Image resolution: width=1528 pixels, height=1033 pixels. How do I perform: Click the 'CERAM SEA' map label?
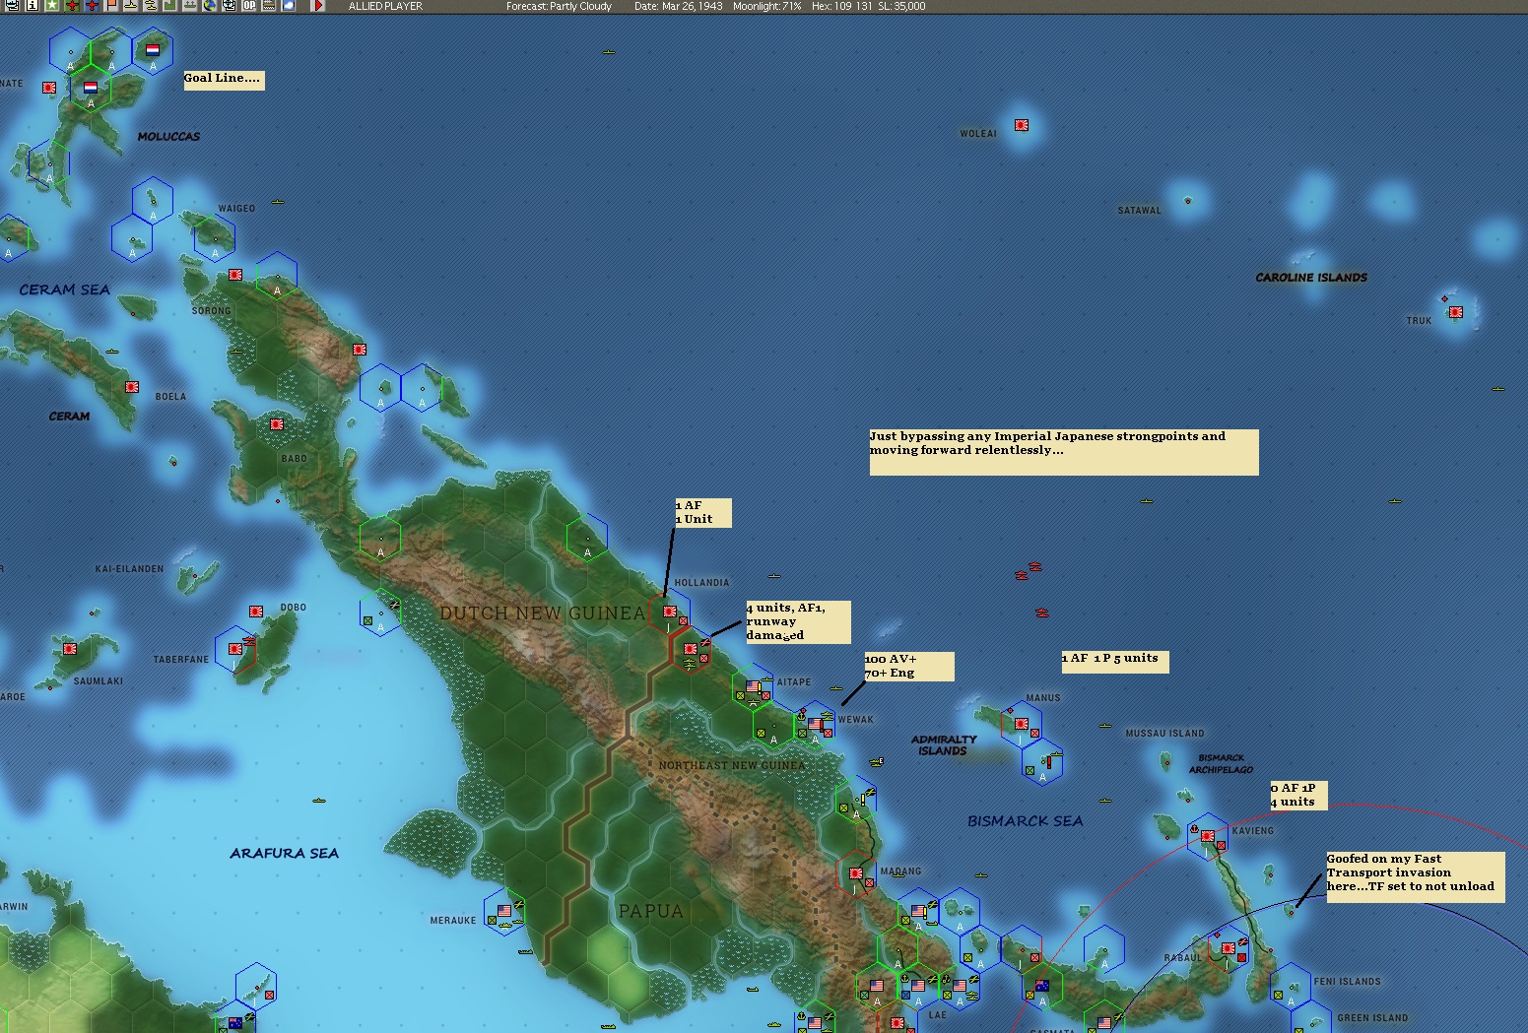point(64,291)
